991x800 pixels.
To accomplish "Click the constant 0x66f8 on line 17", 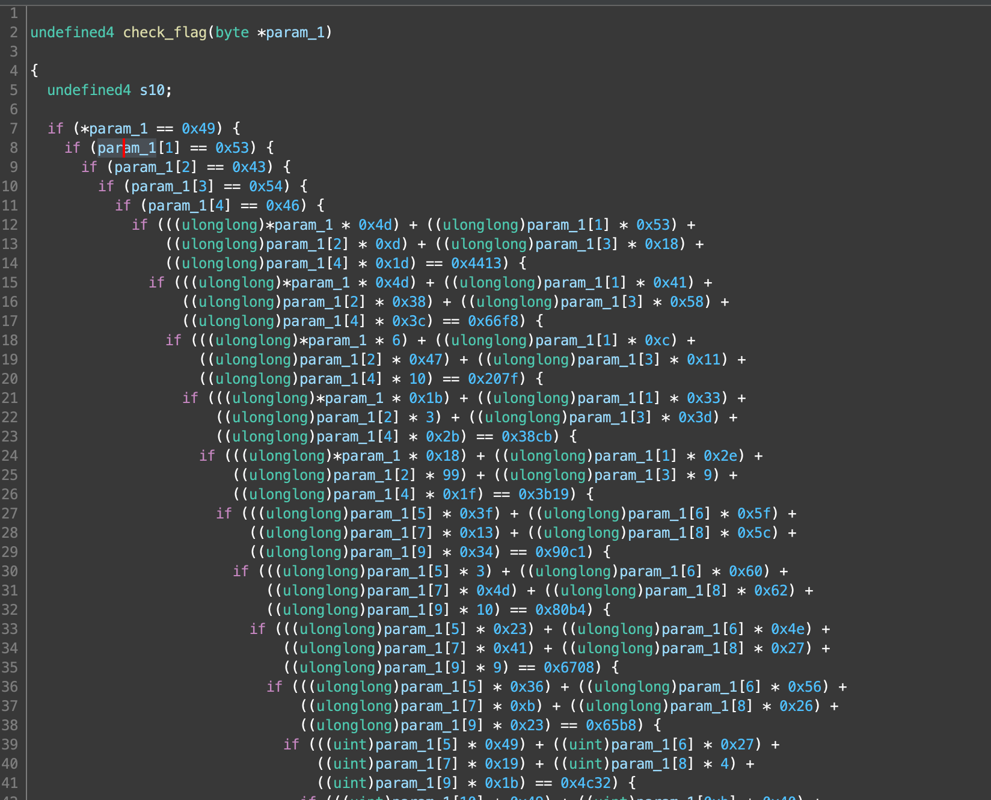I will tap(493, 321).
